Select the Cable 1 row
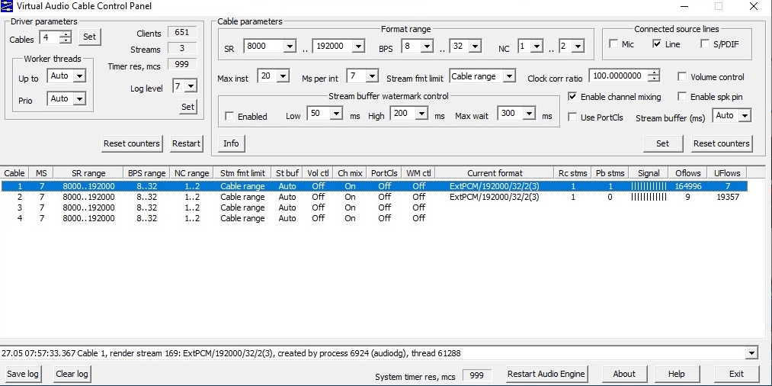The width and height of the screenshot is (772, 386). [374, 186]
